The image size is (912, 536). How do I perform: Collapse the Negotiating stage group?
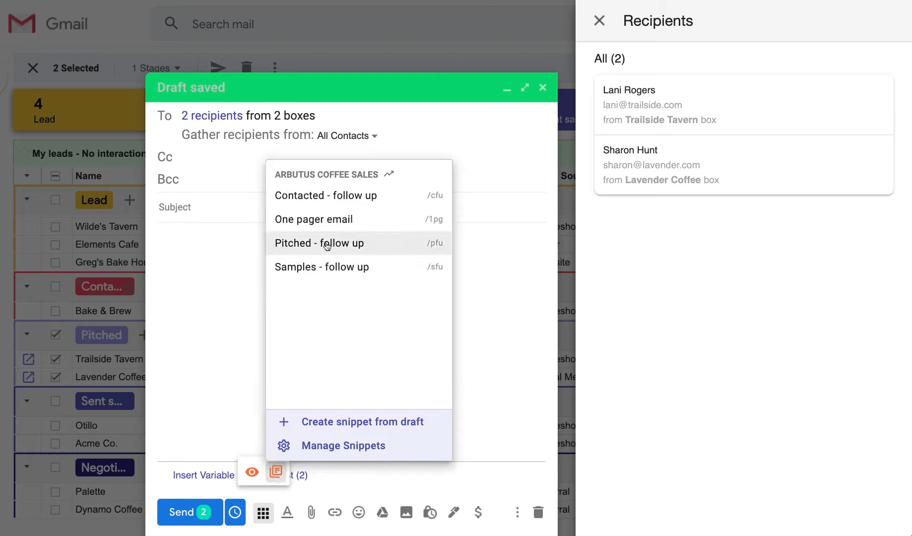tap(27, 467)
